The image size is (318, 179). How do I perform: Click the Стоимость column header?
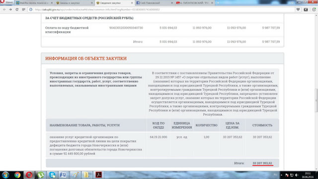pyautogui.click(x=262, y=125)
